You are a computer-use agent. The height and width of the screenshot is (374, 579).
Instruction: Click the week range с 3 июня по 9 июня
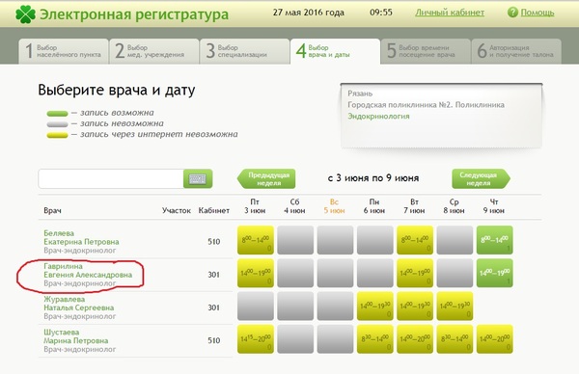373,178
